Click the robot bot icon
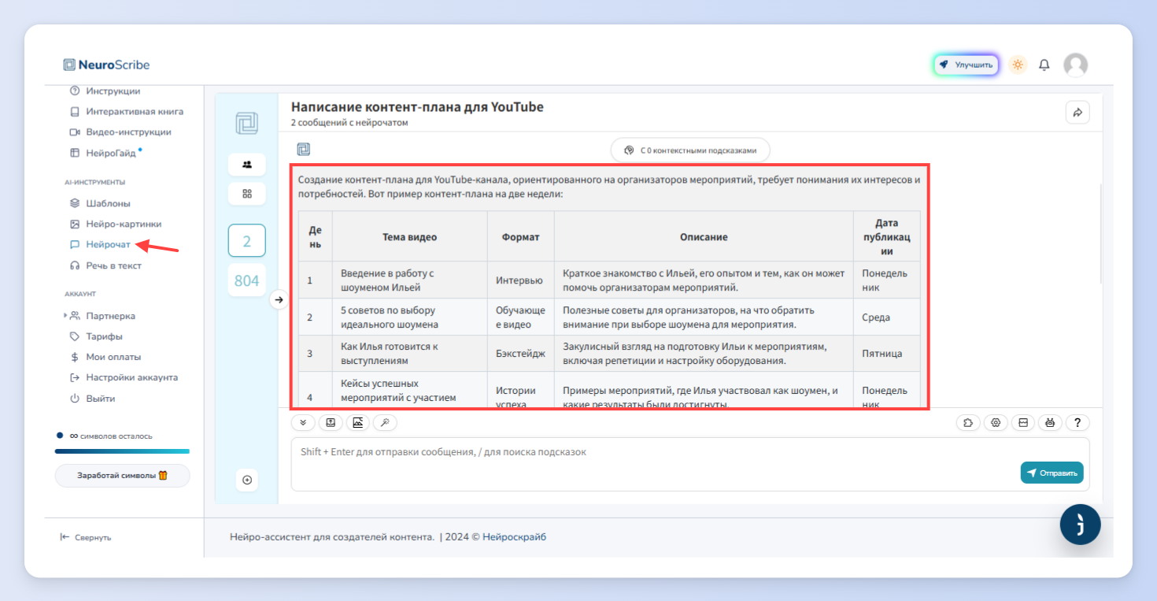1157x601 pixels. [x=1050, y=423]
